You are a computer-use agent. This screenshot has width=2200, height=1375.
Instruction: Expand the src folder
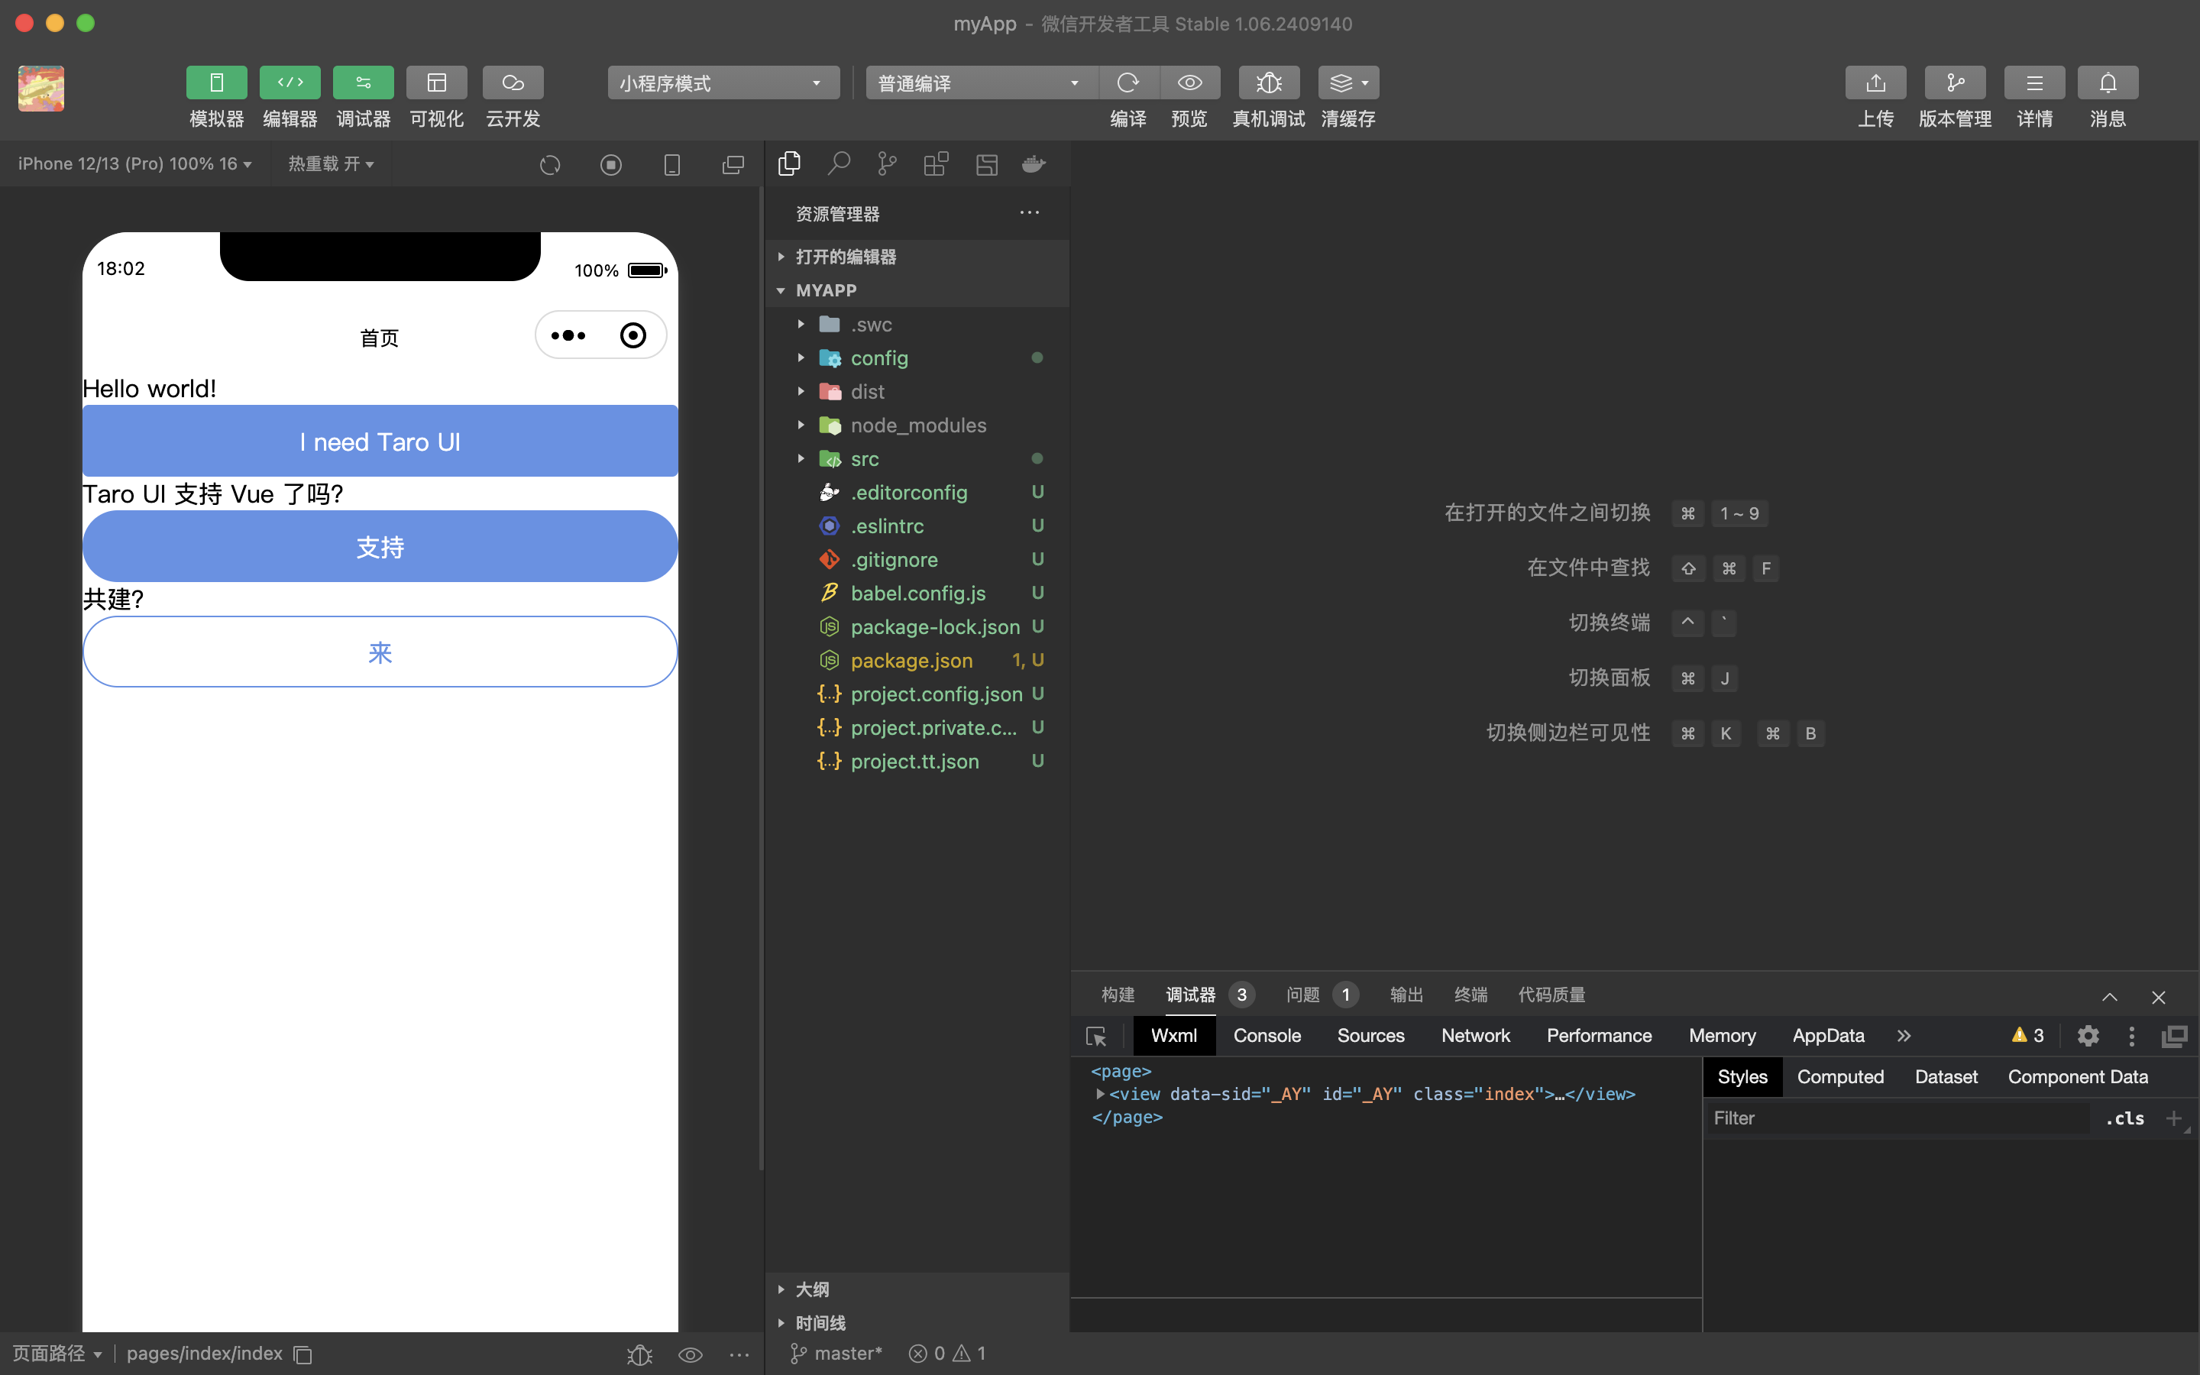point(864,459)
